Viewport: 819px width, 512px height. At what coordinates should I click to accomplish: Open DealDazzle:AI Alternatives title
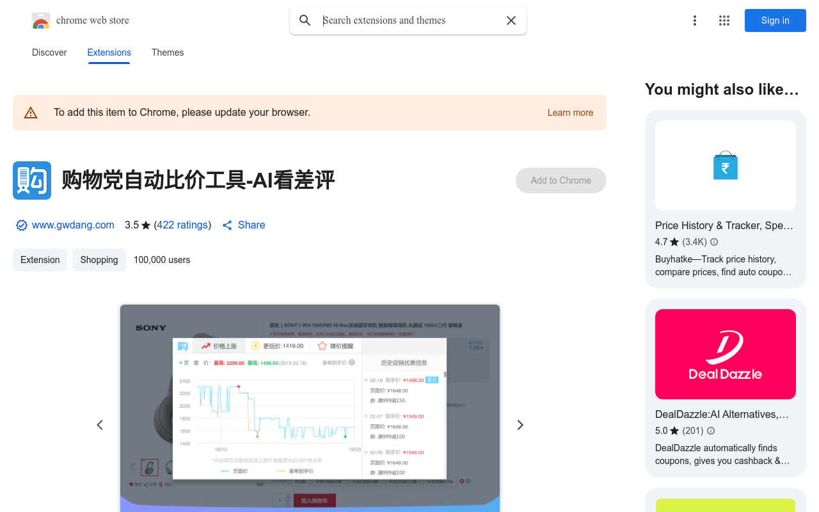(x=722, y=414)
